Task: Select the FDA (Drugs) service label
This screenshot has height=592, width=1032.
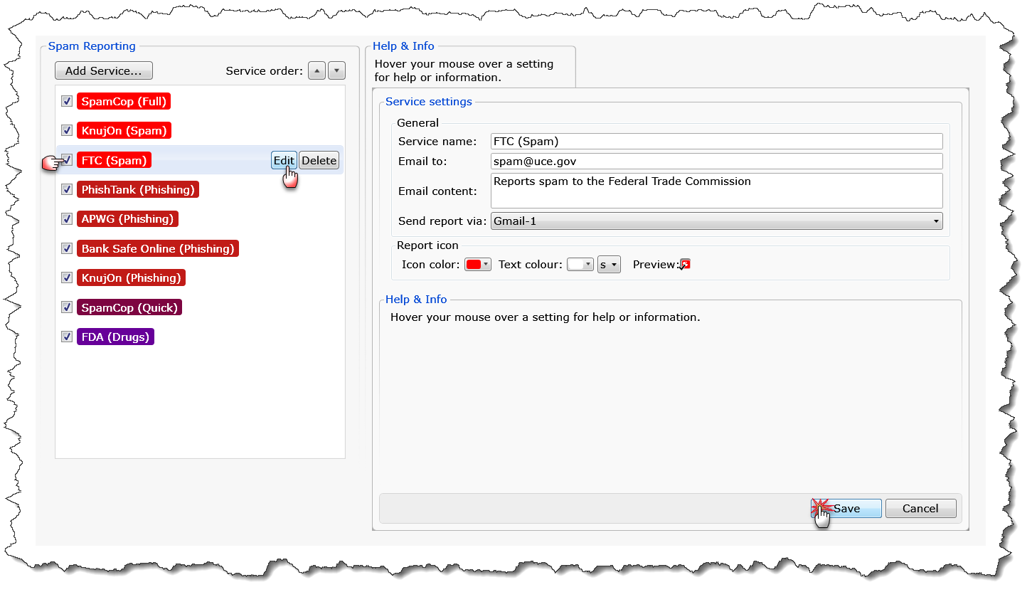Action: (x=115, y=337)
